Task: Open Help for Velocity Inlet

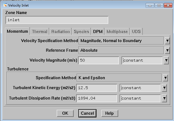Action: point(109,113)
